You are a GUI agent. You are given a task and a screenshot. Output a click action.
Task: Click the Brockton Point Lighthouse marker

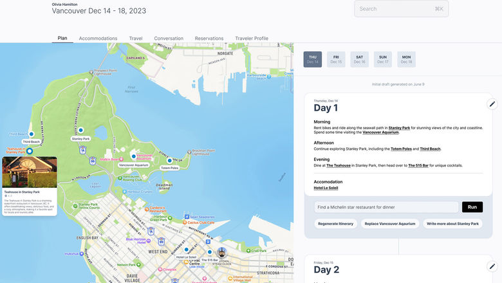189,152
